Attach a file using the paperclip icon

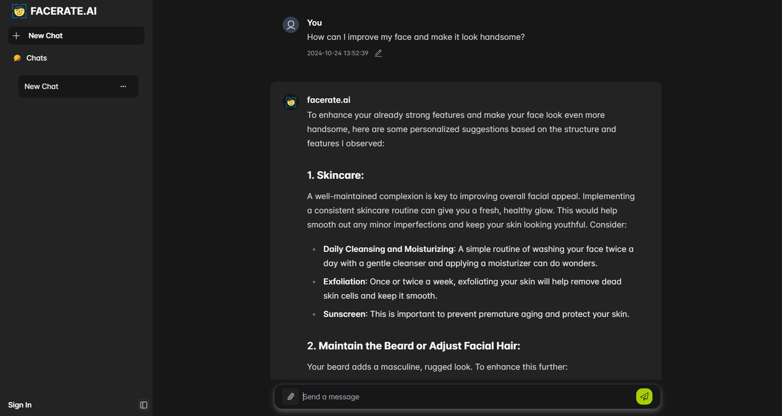click(x=291, y=396)
